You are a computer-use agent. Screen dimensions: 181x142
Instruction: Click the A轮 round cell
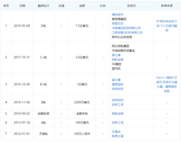tap(43, 123)
